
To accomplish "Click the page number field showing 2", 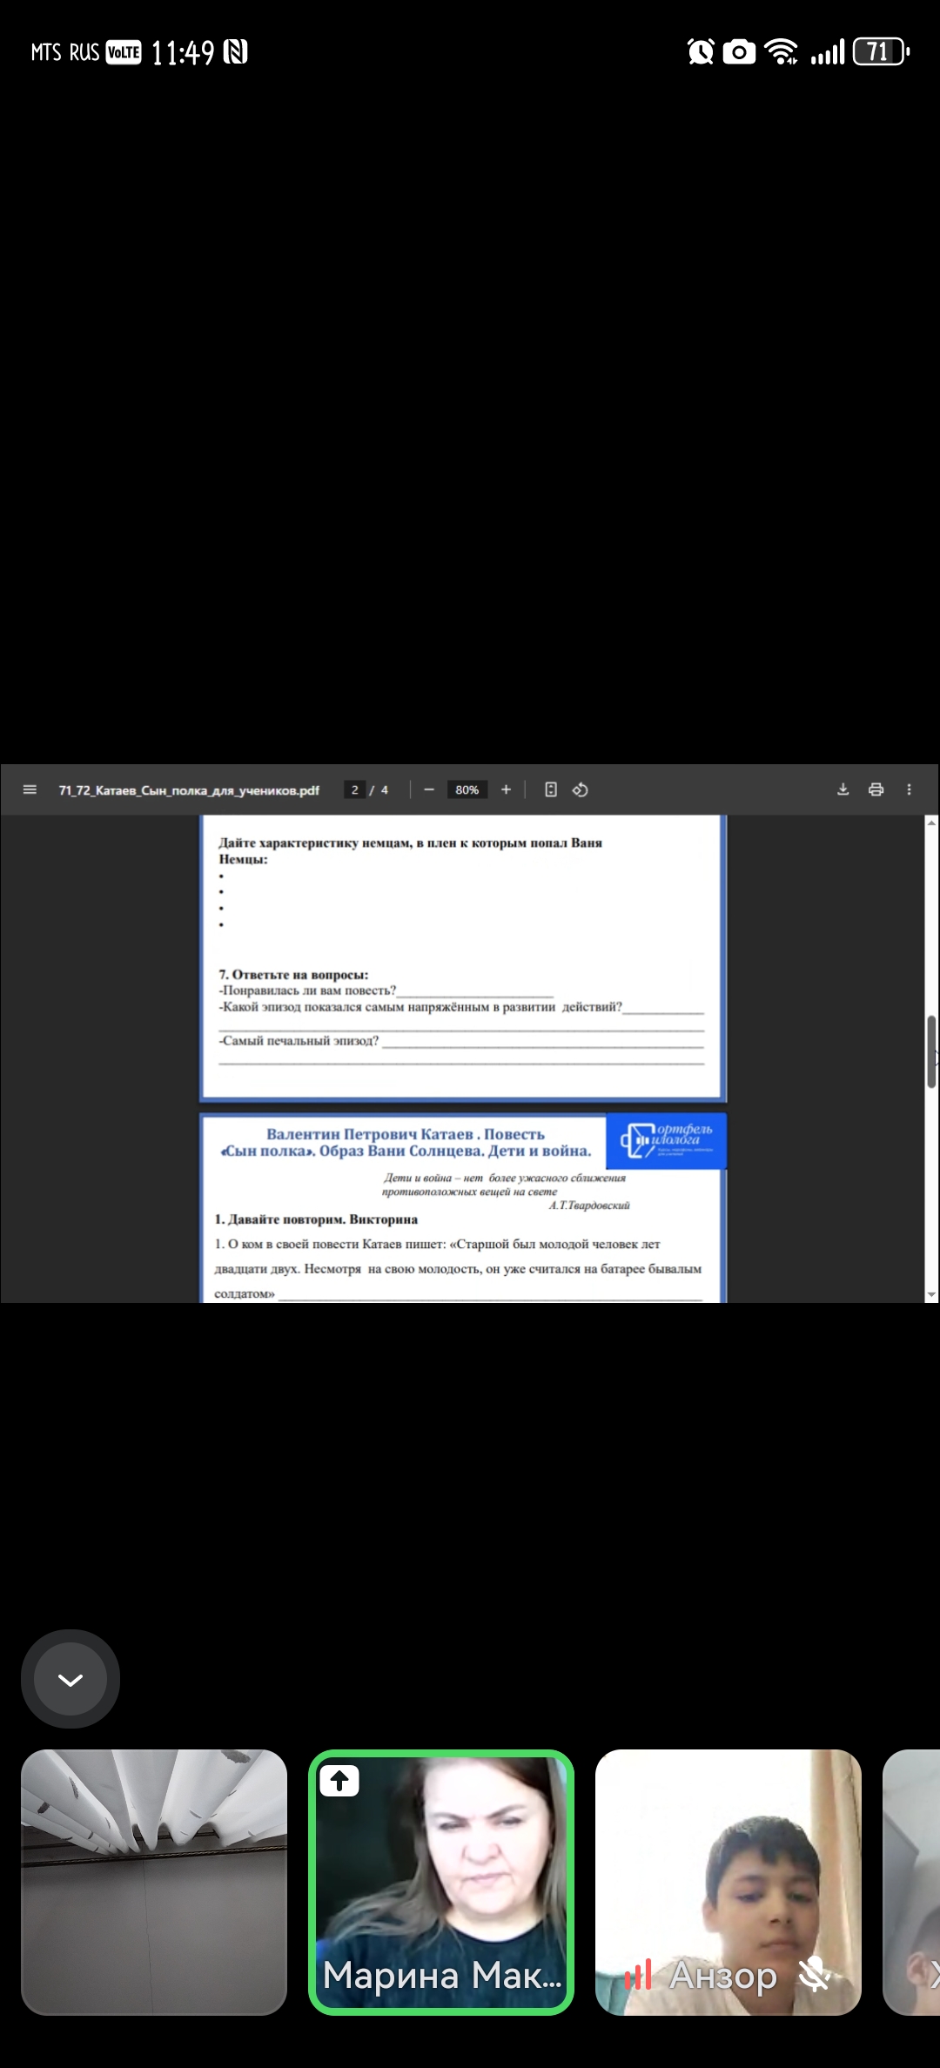I will click(x=355, y=789).
